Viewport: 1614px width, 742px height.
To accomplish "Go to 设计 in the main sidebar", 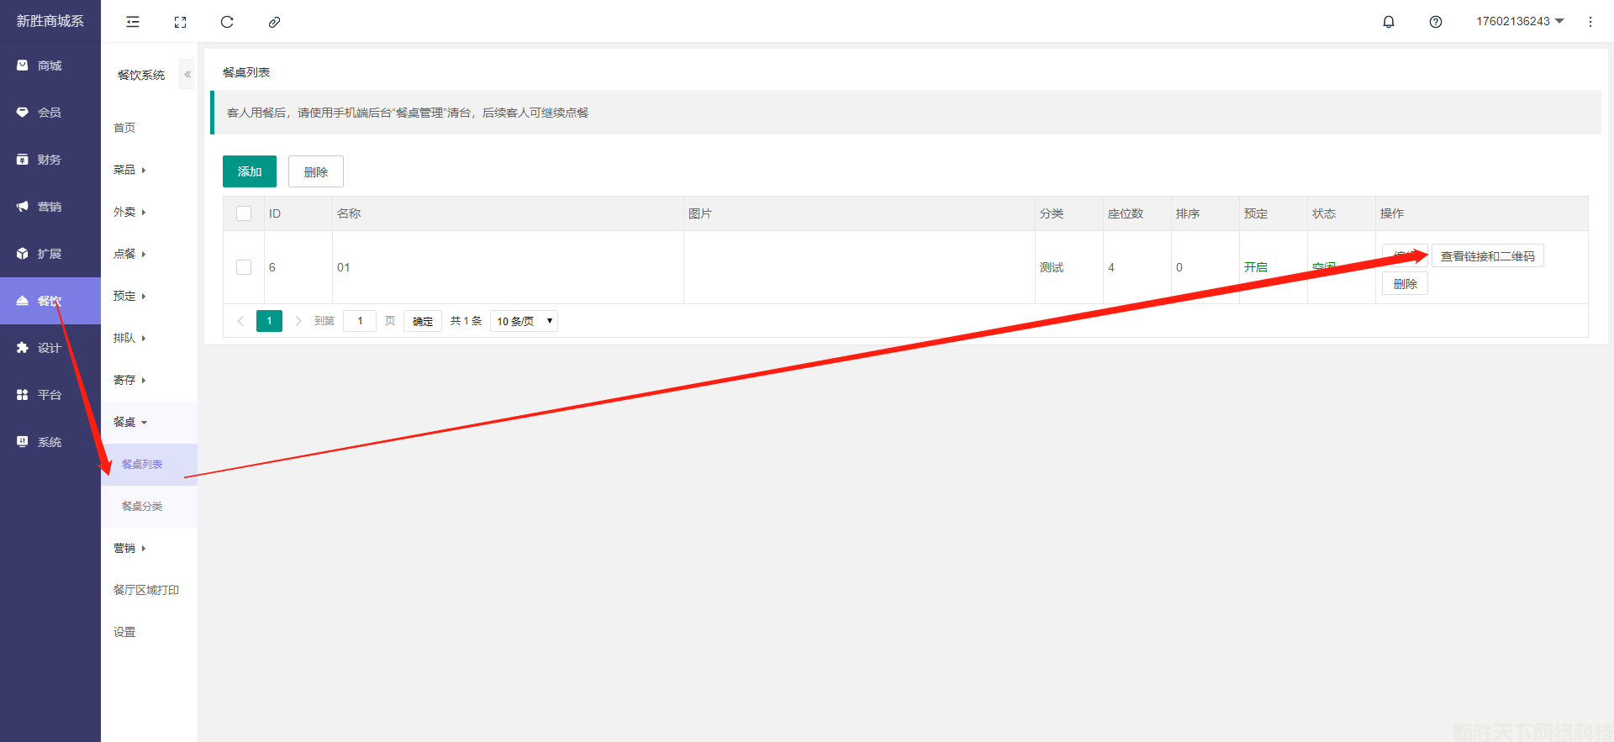I will coord(50,348).
